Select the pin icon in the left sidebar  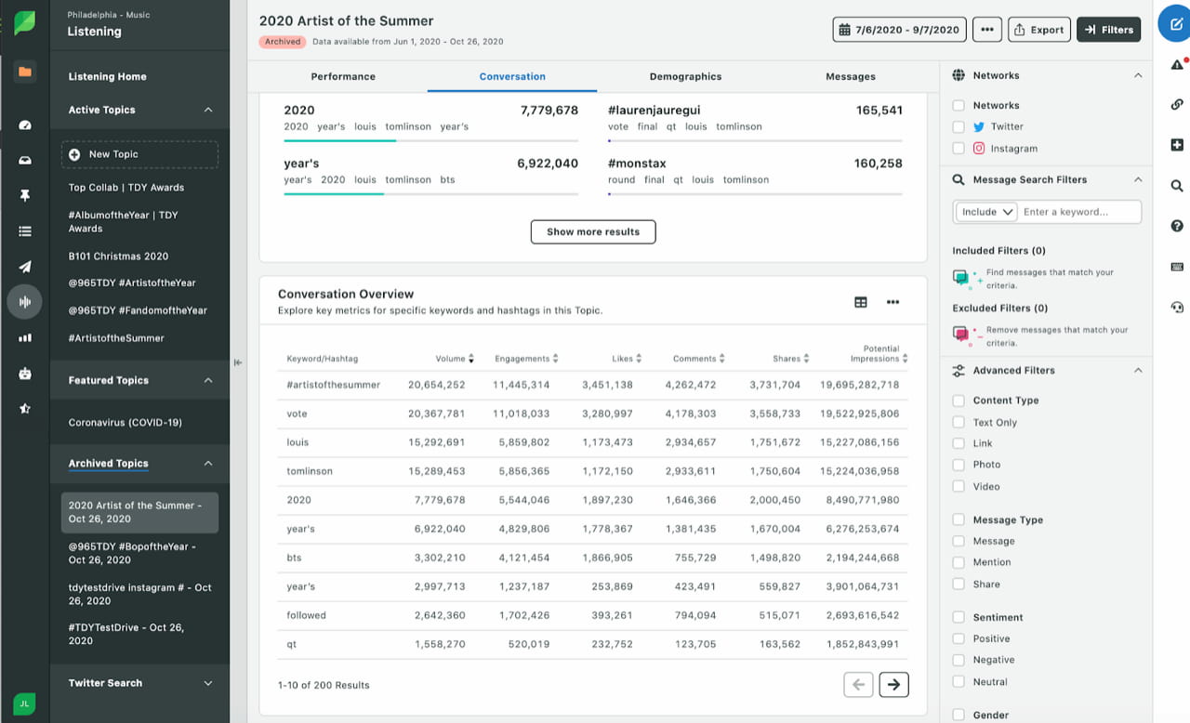click(23, 196)
